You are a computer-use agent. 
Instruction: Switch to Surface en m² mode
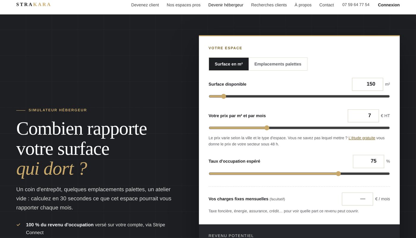(229, 64)
